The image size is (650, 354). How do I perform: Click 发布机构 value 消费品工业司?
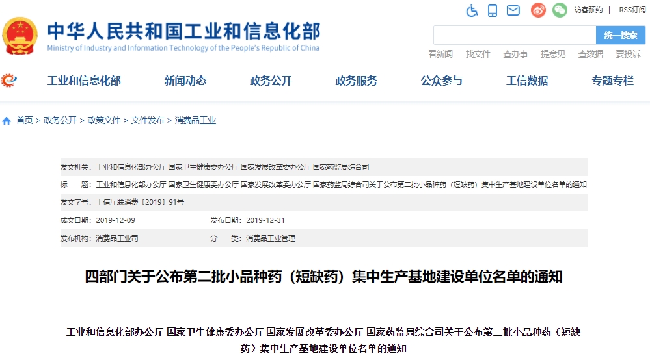tap(117, 238)
